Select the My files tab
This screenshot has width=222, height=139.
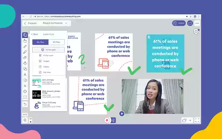(x=40, y=42)
